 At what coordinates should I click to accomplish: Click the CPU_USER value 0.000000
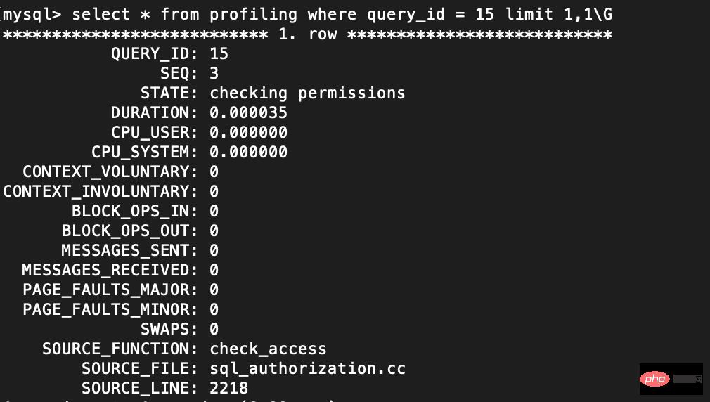pos(248,132)
